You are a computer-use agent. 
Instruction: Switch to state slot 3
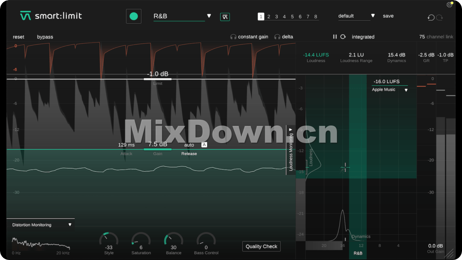(x=277, y=17)
